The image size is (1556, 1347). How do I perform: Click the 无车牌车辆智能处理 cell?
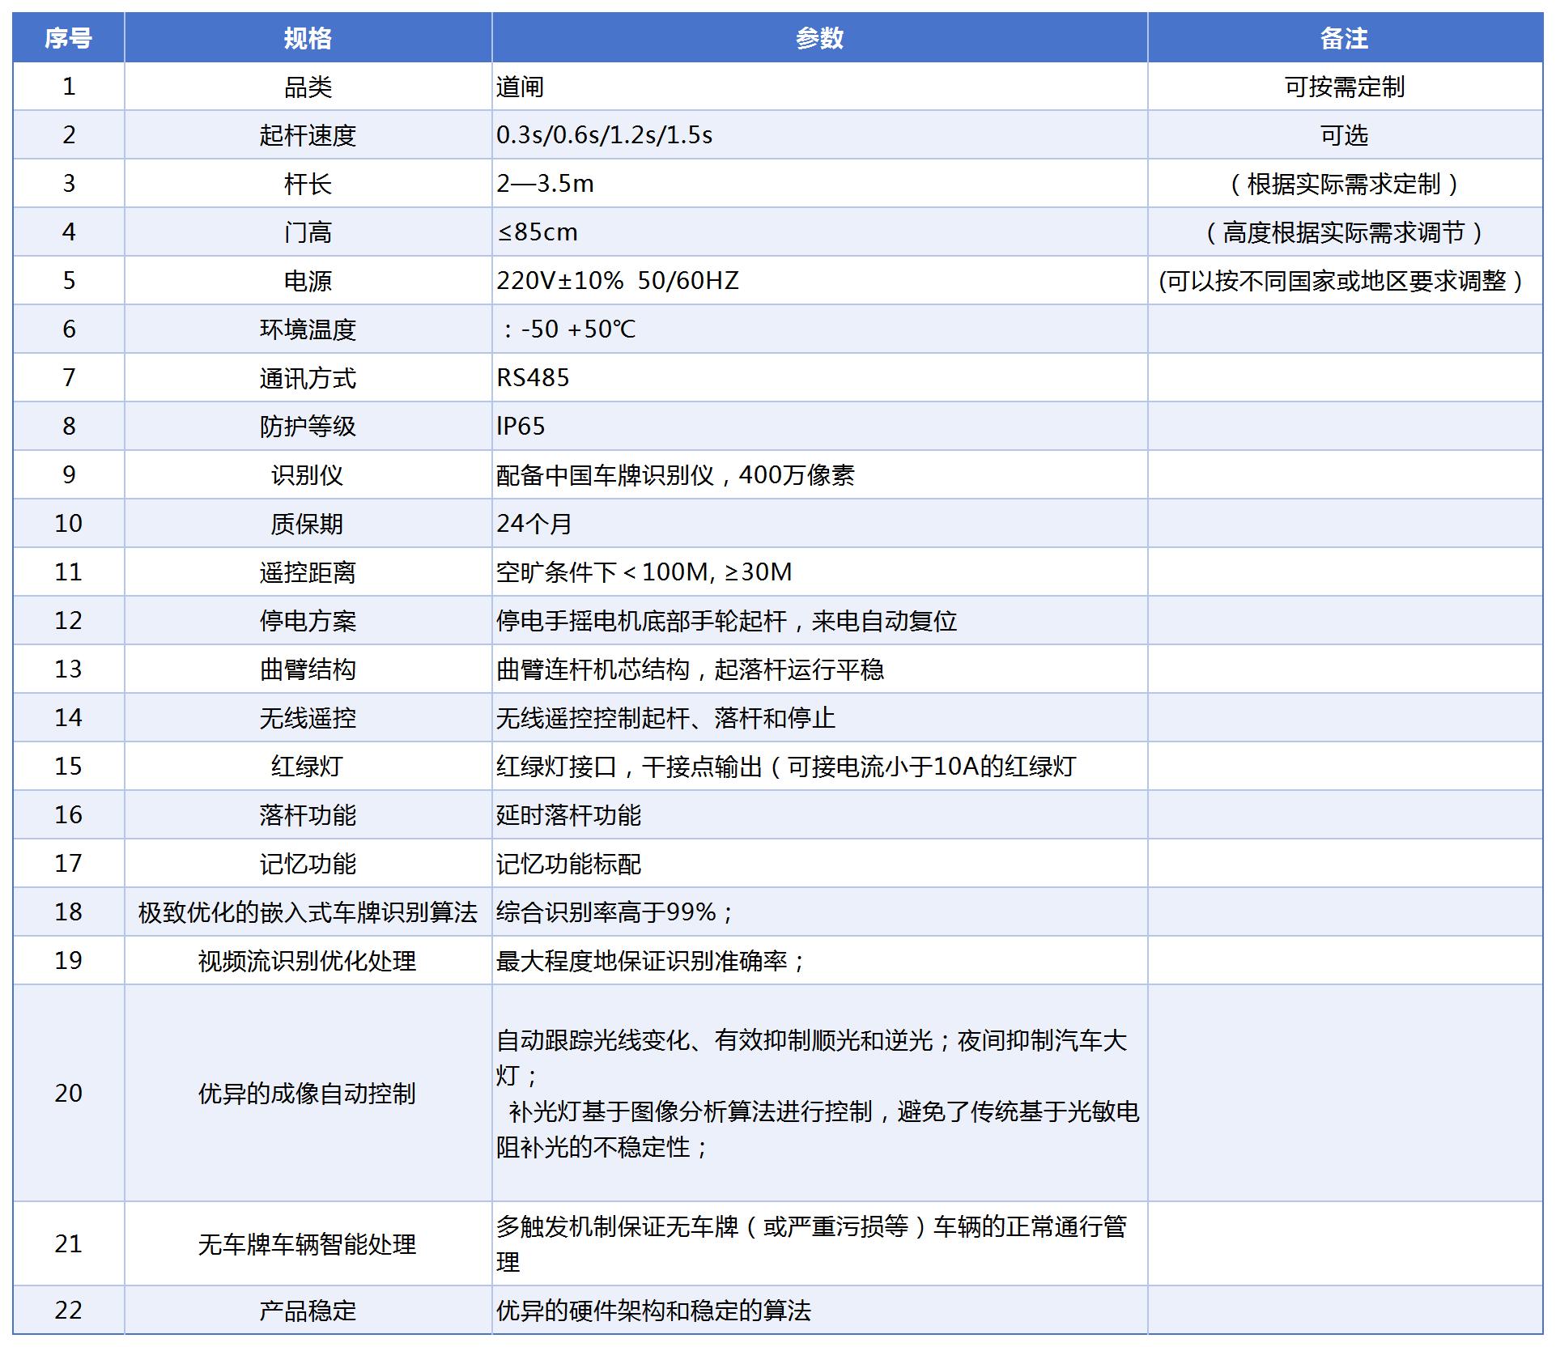click(x=308, y=1244)
